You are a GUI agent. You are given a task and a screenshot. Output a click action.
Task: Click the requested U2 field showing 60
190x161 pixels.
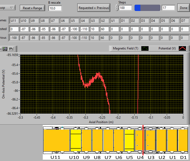pyautogui.click(x=105, y=29)
